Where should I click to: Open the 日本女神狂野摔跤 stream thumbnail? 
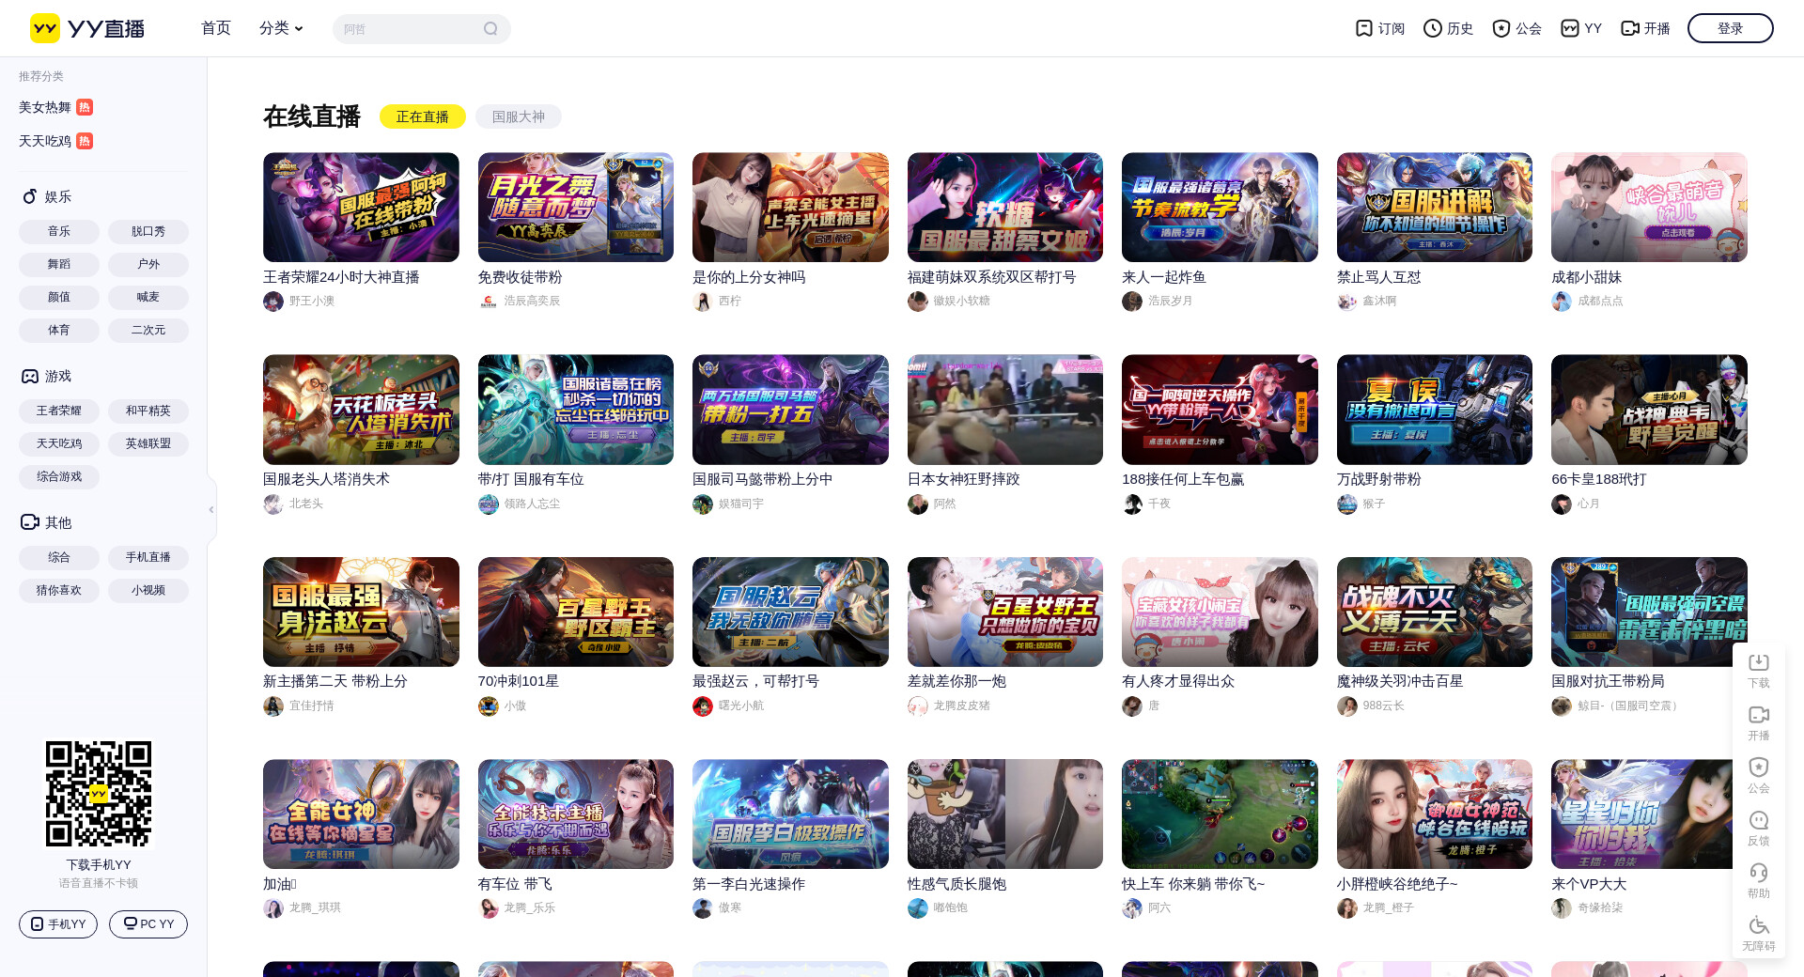point(1005,410)
